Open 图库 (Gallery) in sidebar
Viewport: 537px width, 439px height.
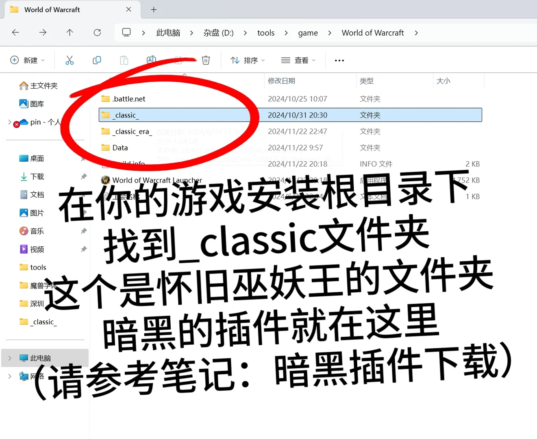tap(32, 104)
